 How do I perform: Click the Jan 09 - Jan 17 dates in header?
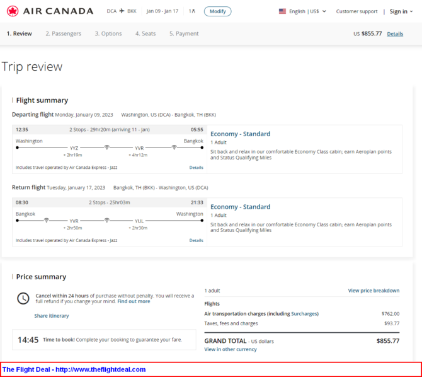pyautogui.click(x=163, y=11)
